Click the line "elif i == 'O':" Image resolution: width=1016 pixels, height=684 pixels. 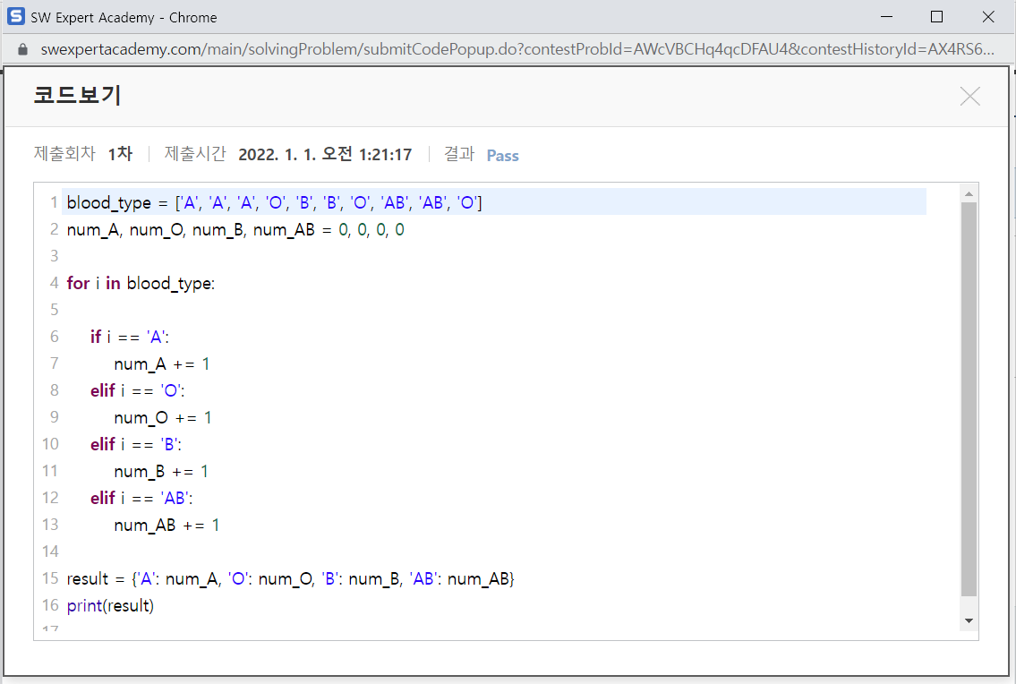pos(137,391)
